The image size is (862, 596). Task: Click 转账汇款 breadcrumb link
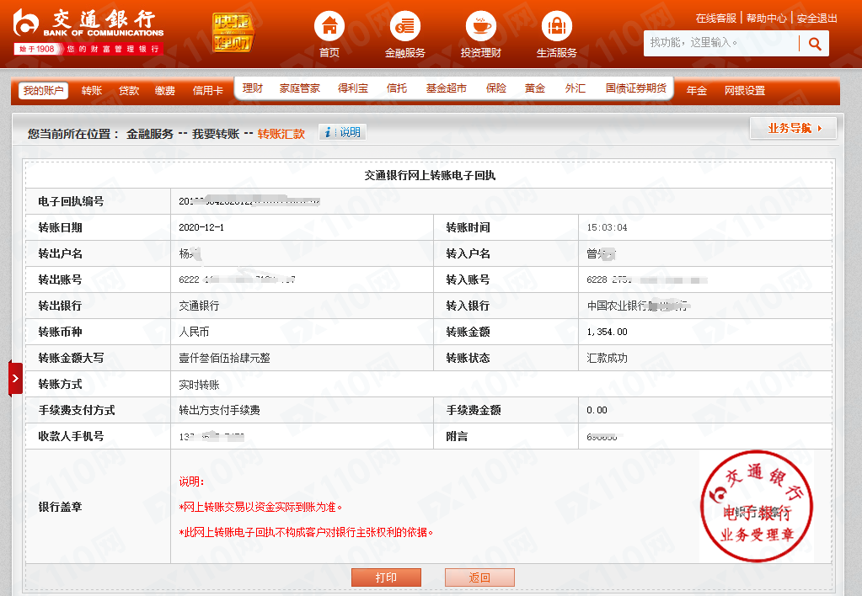[281, 134]
